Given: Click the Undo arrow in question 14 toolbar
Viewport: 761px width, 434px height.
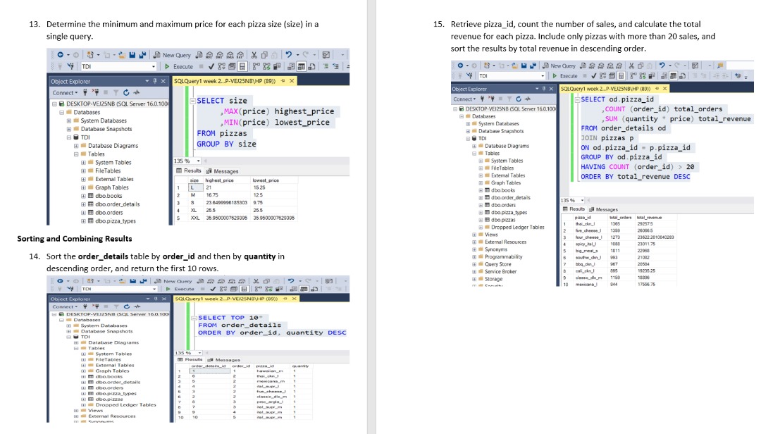Looking at the screenshot, I should pyautogui.click(x=291, y=281).
